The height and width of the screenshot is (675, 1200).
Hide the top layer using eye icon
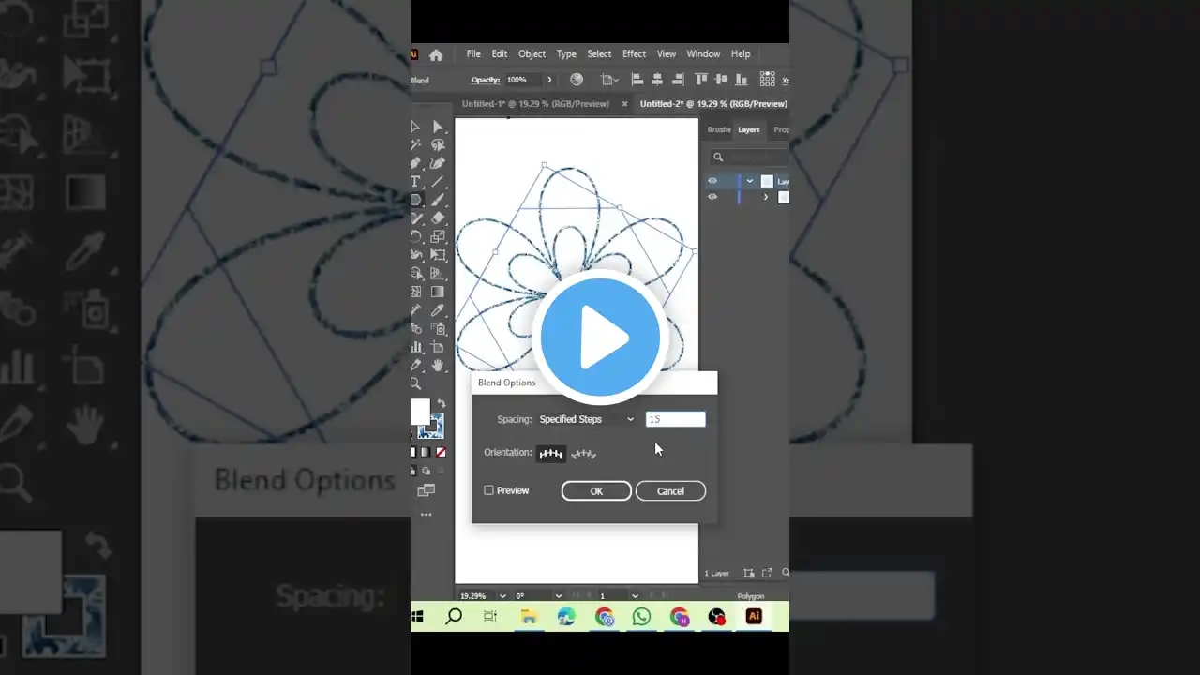point(712,181)
